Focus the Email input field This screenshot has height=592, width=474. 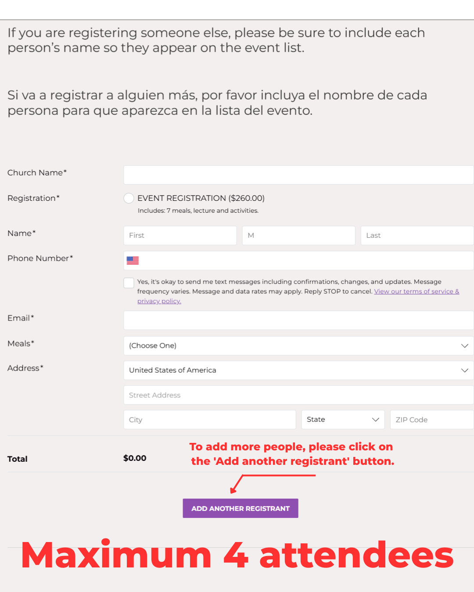[298, 320]
